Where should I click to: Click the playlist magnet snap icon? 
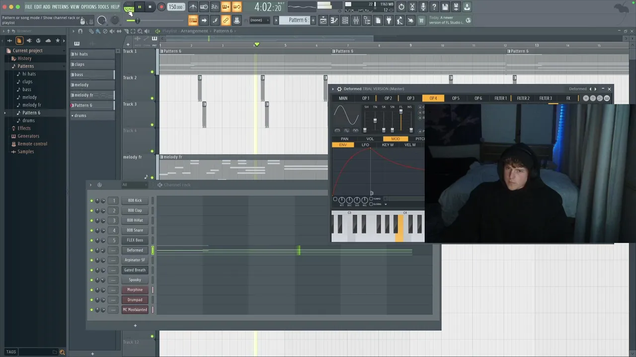pyautogui.click(x=80, y=31)
